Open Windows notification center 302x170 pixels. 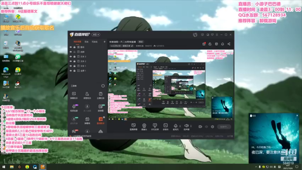pos(297,167)
